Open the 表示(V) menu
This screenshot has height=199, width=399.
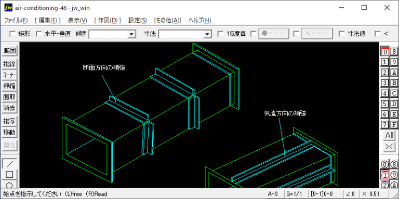click(77, 21)
